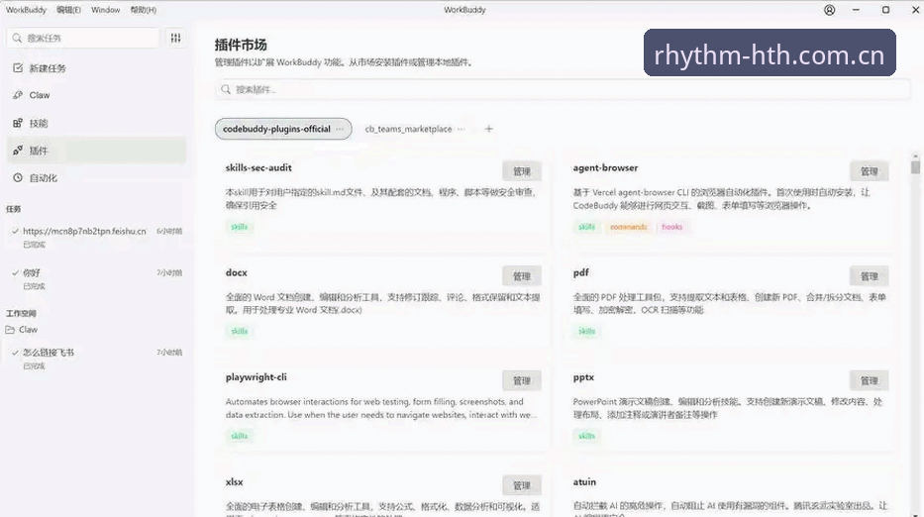Open the 怎么链接飞书 task
The image size is (924, 517).
(97, 358)
